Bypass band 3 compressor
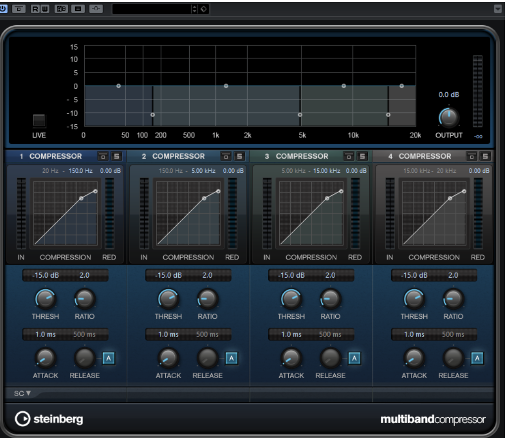Viewport: 507px width, 438px height. point(349,156)
